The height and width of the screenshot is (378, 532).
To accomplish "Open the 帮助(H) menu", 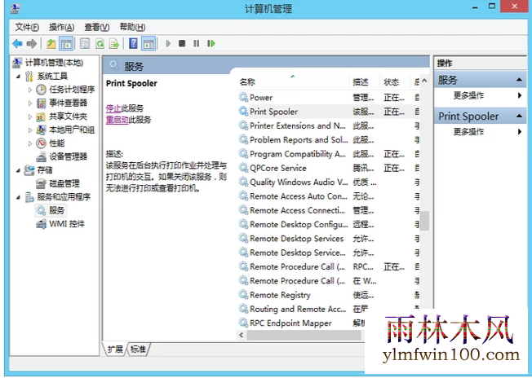I will [132, 27].
